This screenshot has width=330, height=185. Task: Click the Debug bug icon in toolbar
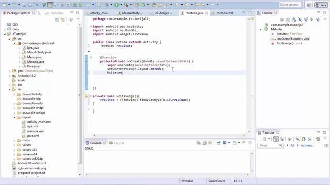[x=107, y=5]
